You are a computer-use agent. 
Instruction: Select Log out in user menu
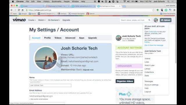click(x=148, y=92)
